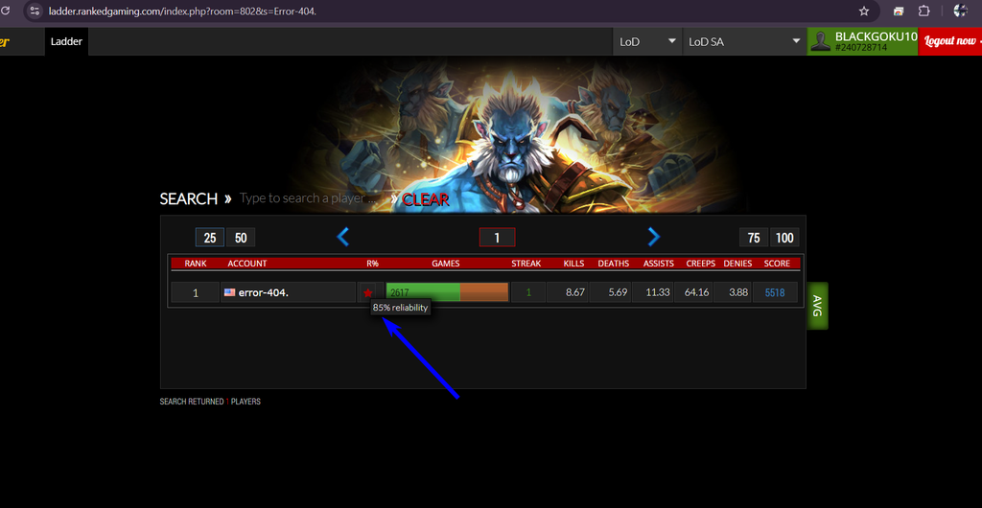Viewport: 982px width, 508px height.
Task: Select page number 1
Action: tap(498, 238)
